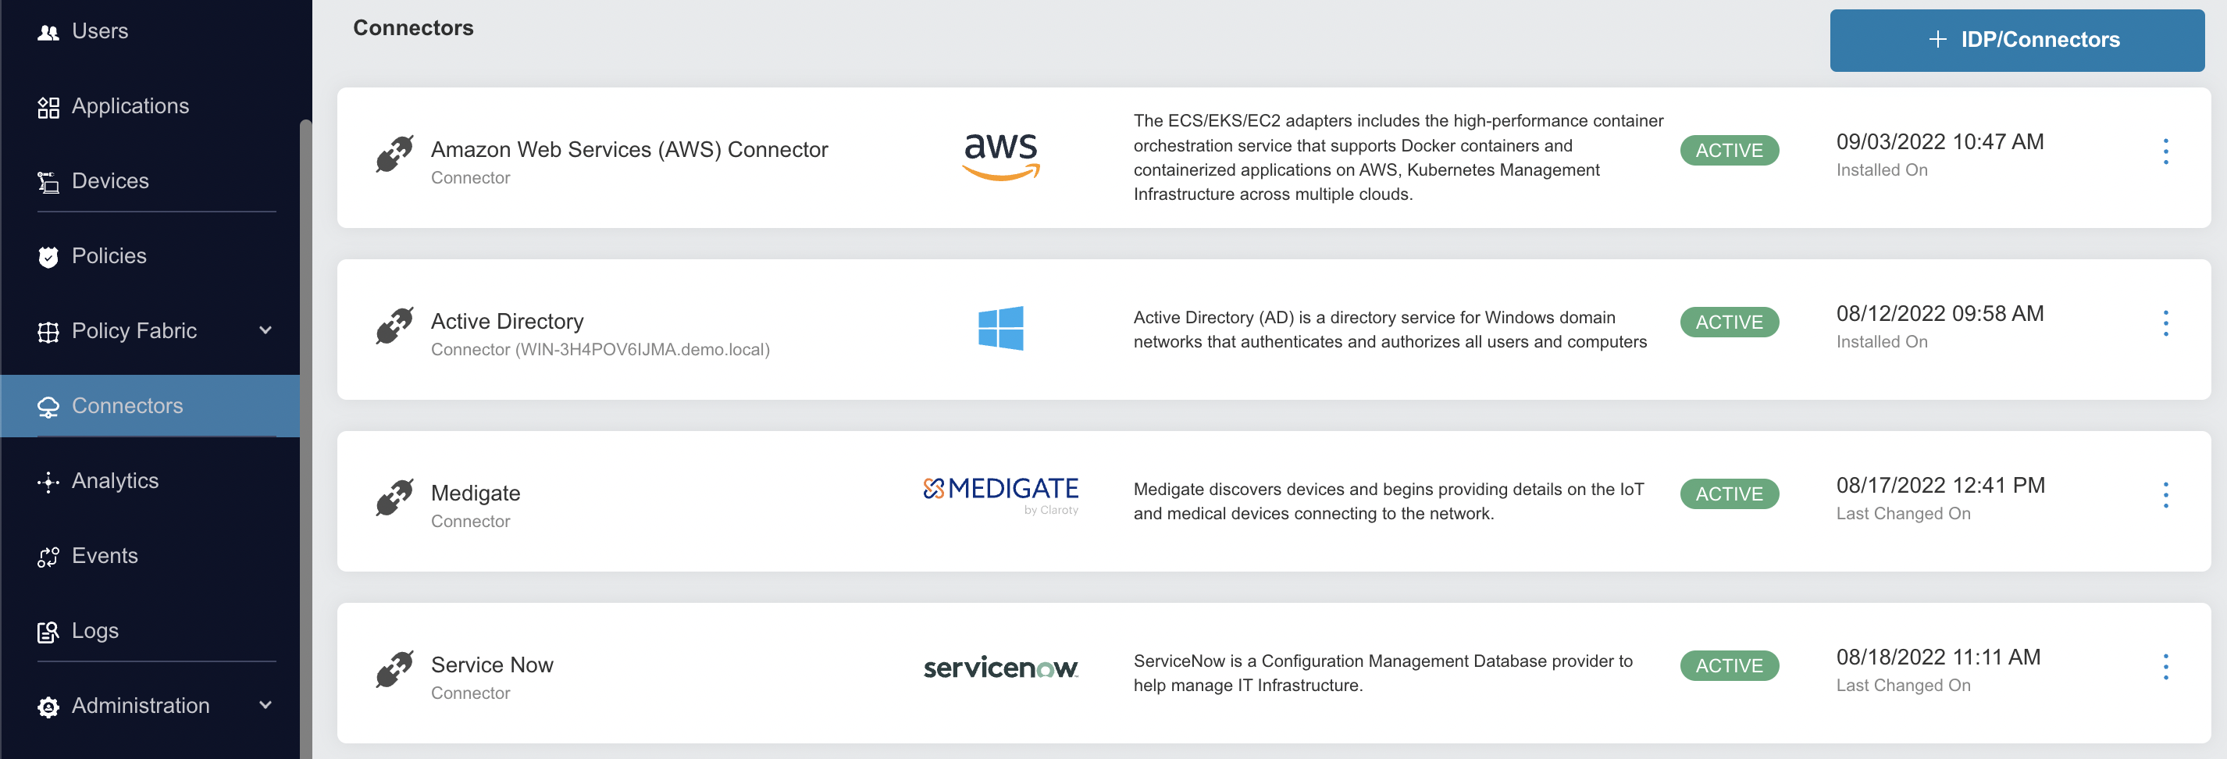This screenshot has width=2227, height=759.
Task: Open three-dot menu for AWS Connector
Action: (x=2165, y=151)
